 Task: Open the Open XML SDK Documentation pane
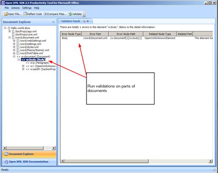click(29, 162)
